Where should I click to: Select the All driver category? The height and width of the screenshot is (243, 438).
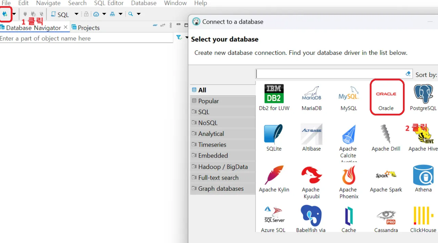(223, 90)
